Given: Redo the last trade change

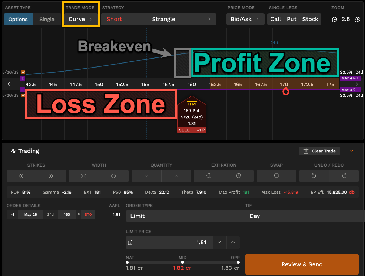Looking at the screenshot, I should pos(344,176).
